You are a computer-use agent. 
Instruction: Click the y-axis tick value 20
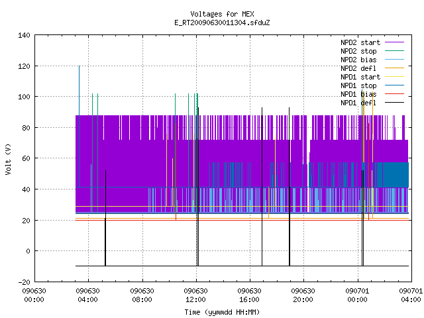click(26, 221)
